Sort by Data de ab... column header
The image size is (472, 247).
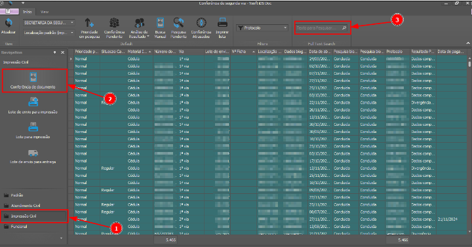(x=320, y=52)
